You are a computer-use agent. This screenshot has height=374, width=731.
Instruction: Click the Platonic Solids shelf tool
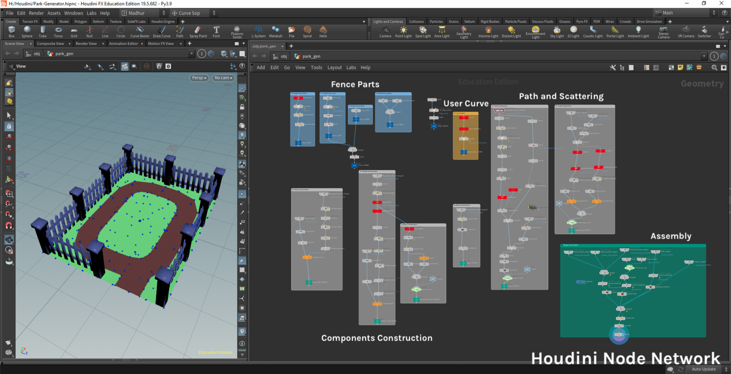point(237,32)
